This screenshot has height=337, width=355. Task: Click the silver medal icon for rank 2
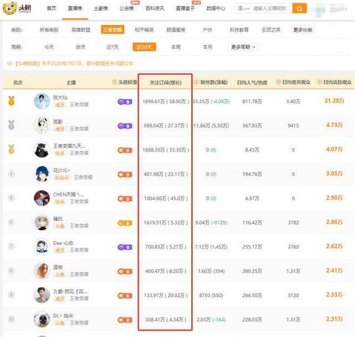[x=11, y=125]
